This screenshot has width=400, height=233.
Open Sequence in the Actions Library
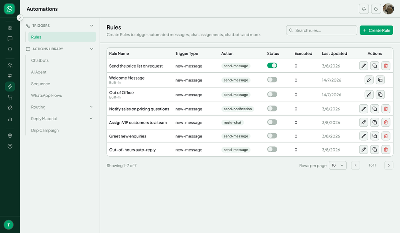pos(40,84)
